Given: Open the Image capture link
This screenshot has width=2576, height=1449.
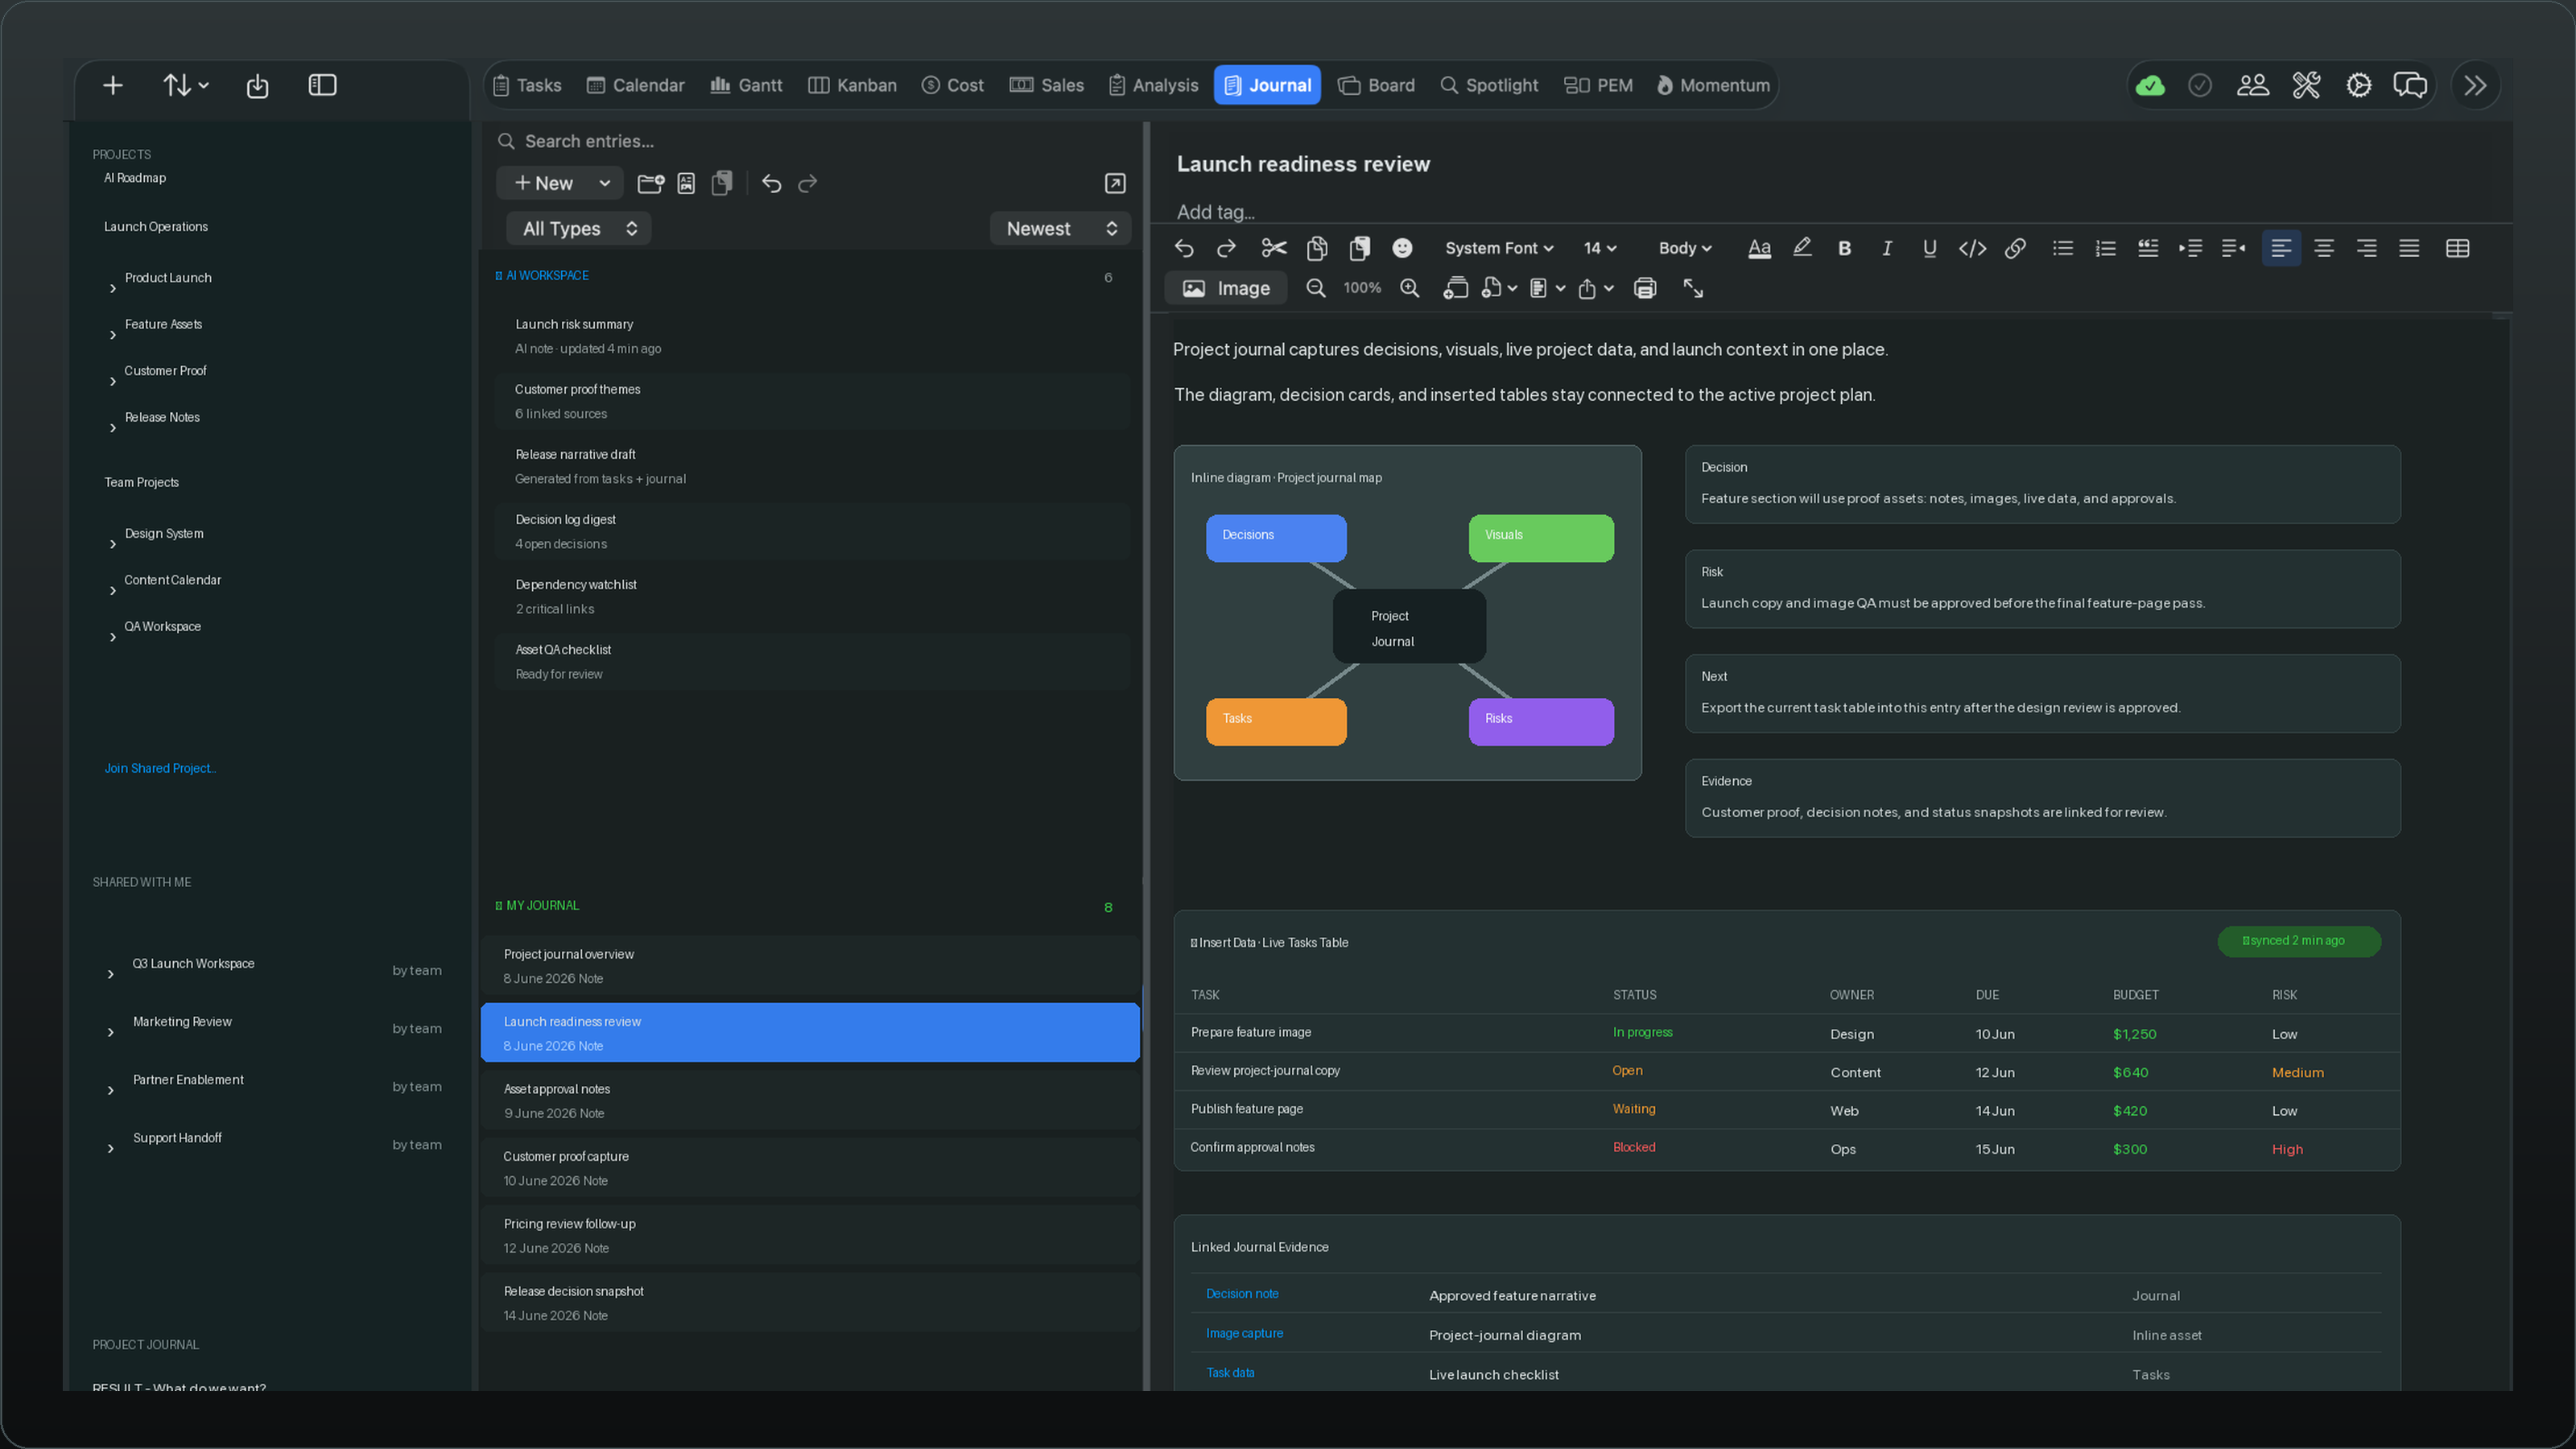Looking at the screenshot, I should (x=1244, y=1333).
